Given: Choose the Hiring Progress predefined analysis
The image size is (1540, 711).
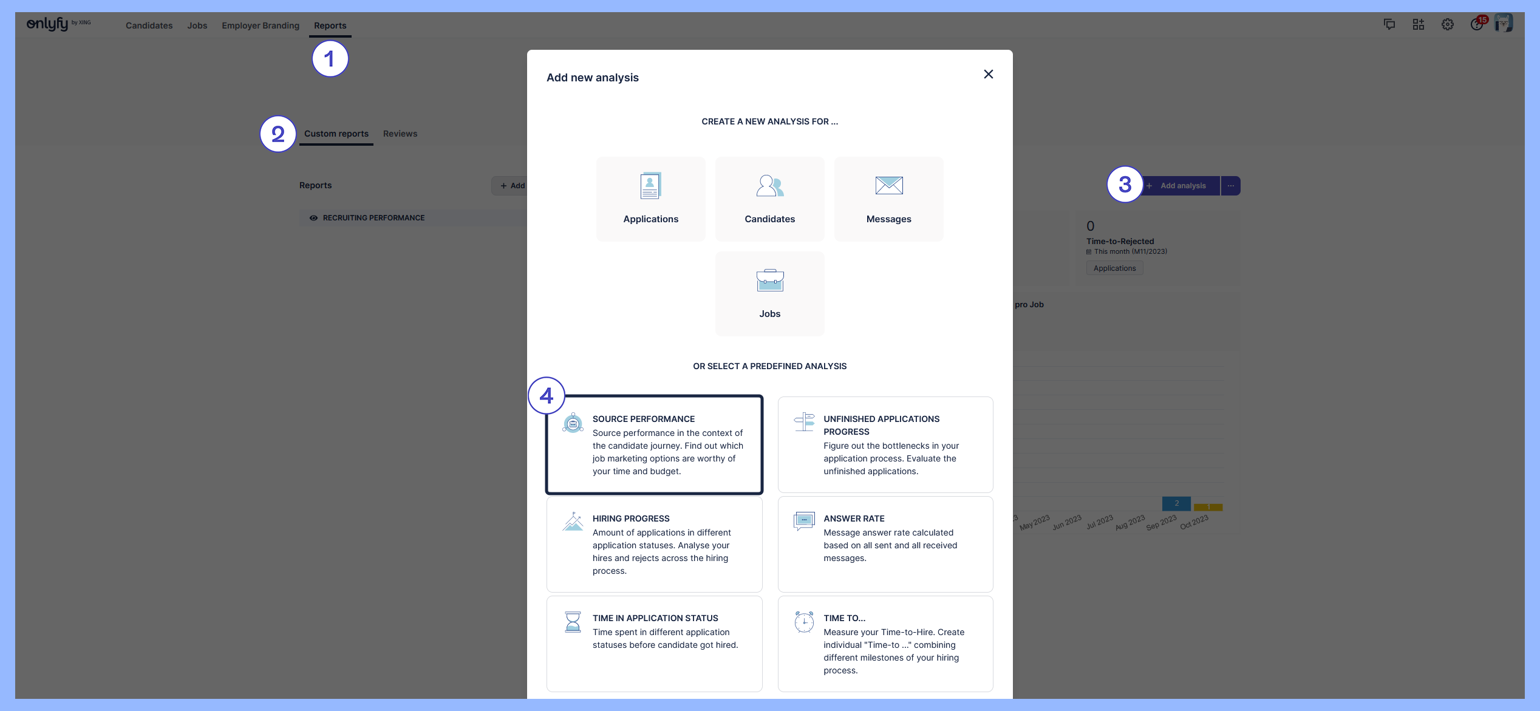Looking at the screenshot, I should (x=654, y=544).
